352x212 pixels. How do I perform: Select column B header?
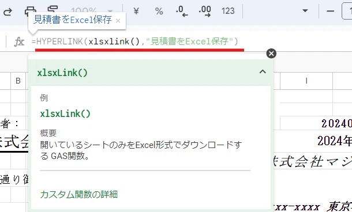18,81
